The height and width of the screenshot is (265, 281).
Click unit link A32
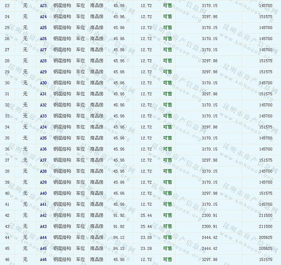tap(43, 105)
